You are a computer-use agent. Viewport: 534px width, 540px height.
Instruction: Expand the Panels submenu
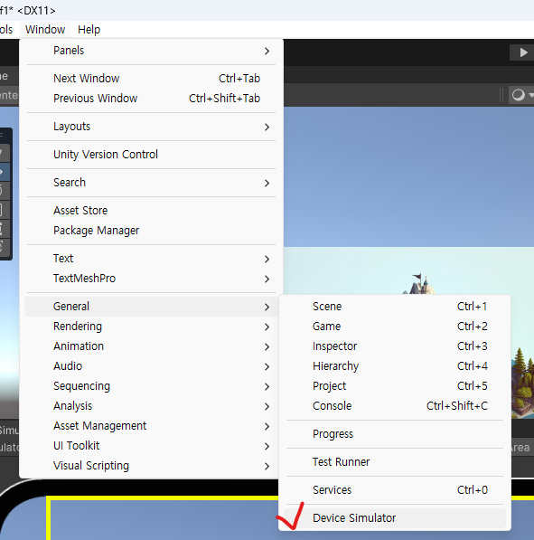(x=152, y=51)
